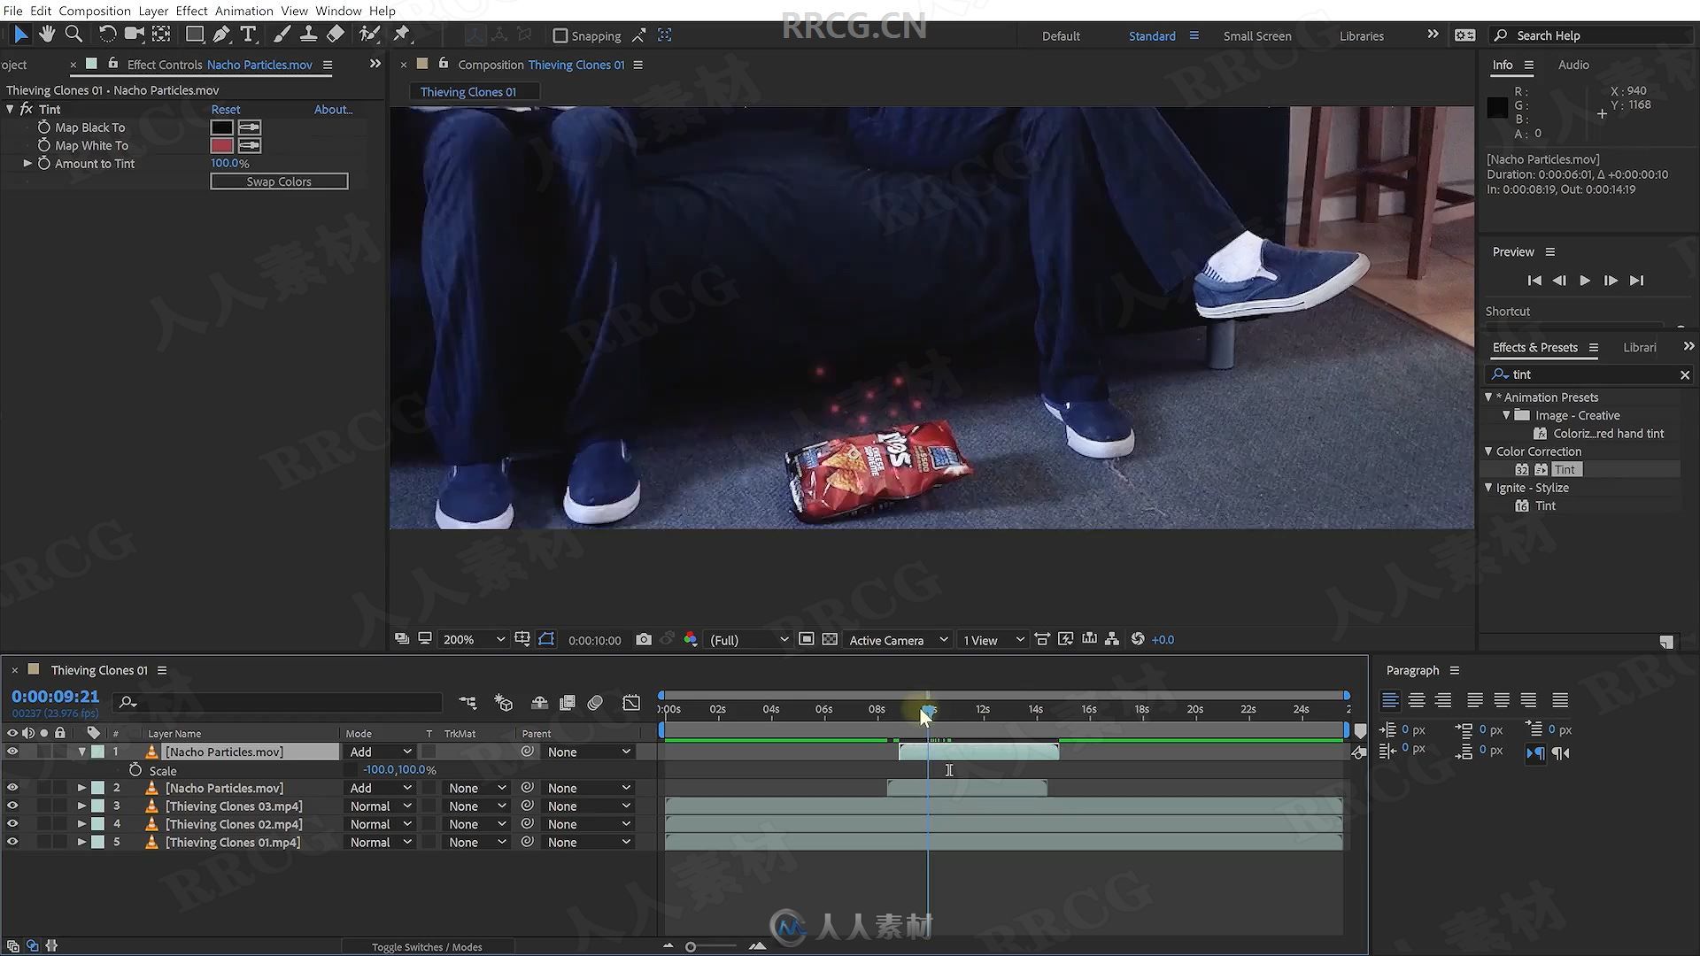The width and height of the screenshot is (1700, 956).
Task: Click the Swap Colors button
Action: click(x=279, y=181)
